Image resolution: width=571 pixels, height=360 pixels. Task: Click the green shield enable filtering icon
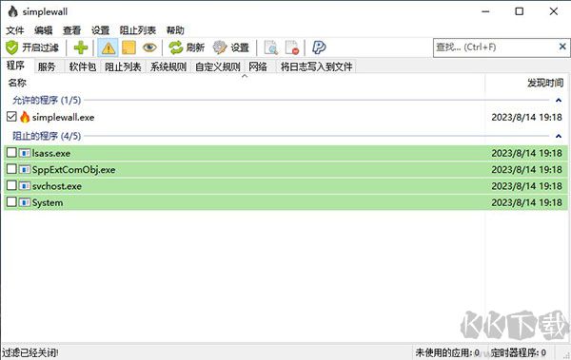[x=12, y=47]
